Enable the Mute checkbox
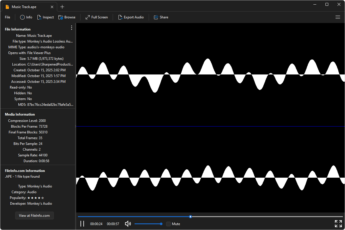The image size is (345, 230). coord(168,224)
